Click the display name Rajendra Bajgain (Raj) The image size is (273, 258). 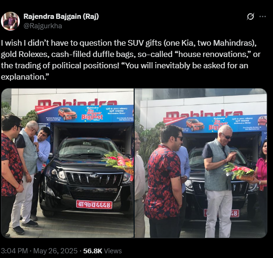(x=61, y=16)
